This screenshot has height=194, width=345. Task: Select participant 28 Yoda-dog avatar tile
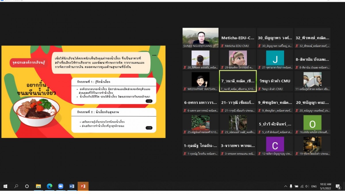tap(200, 59)
